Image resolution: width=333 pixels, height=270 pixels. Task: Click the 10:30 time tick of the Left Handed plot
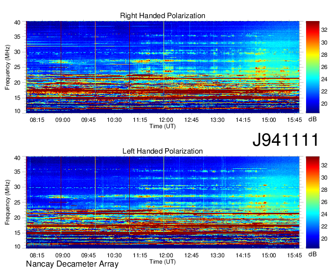114,255
